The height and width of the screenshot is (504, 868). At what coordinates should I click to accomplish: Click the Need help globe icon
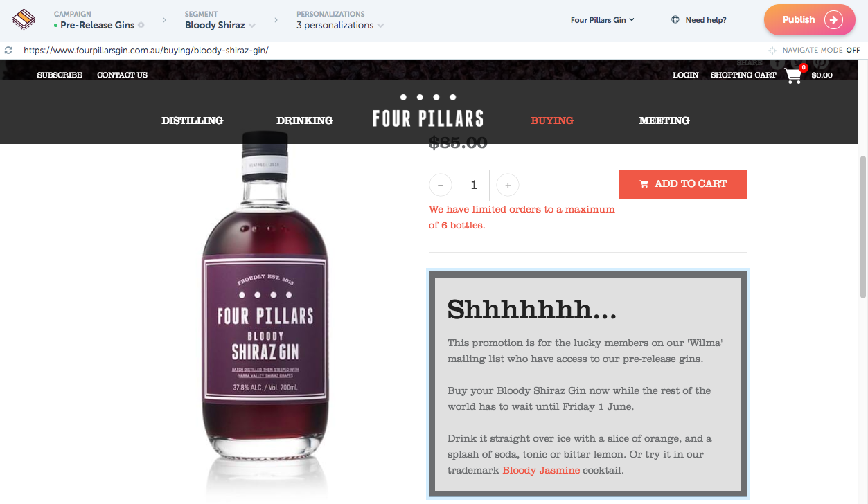click(x=675, y=20)
